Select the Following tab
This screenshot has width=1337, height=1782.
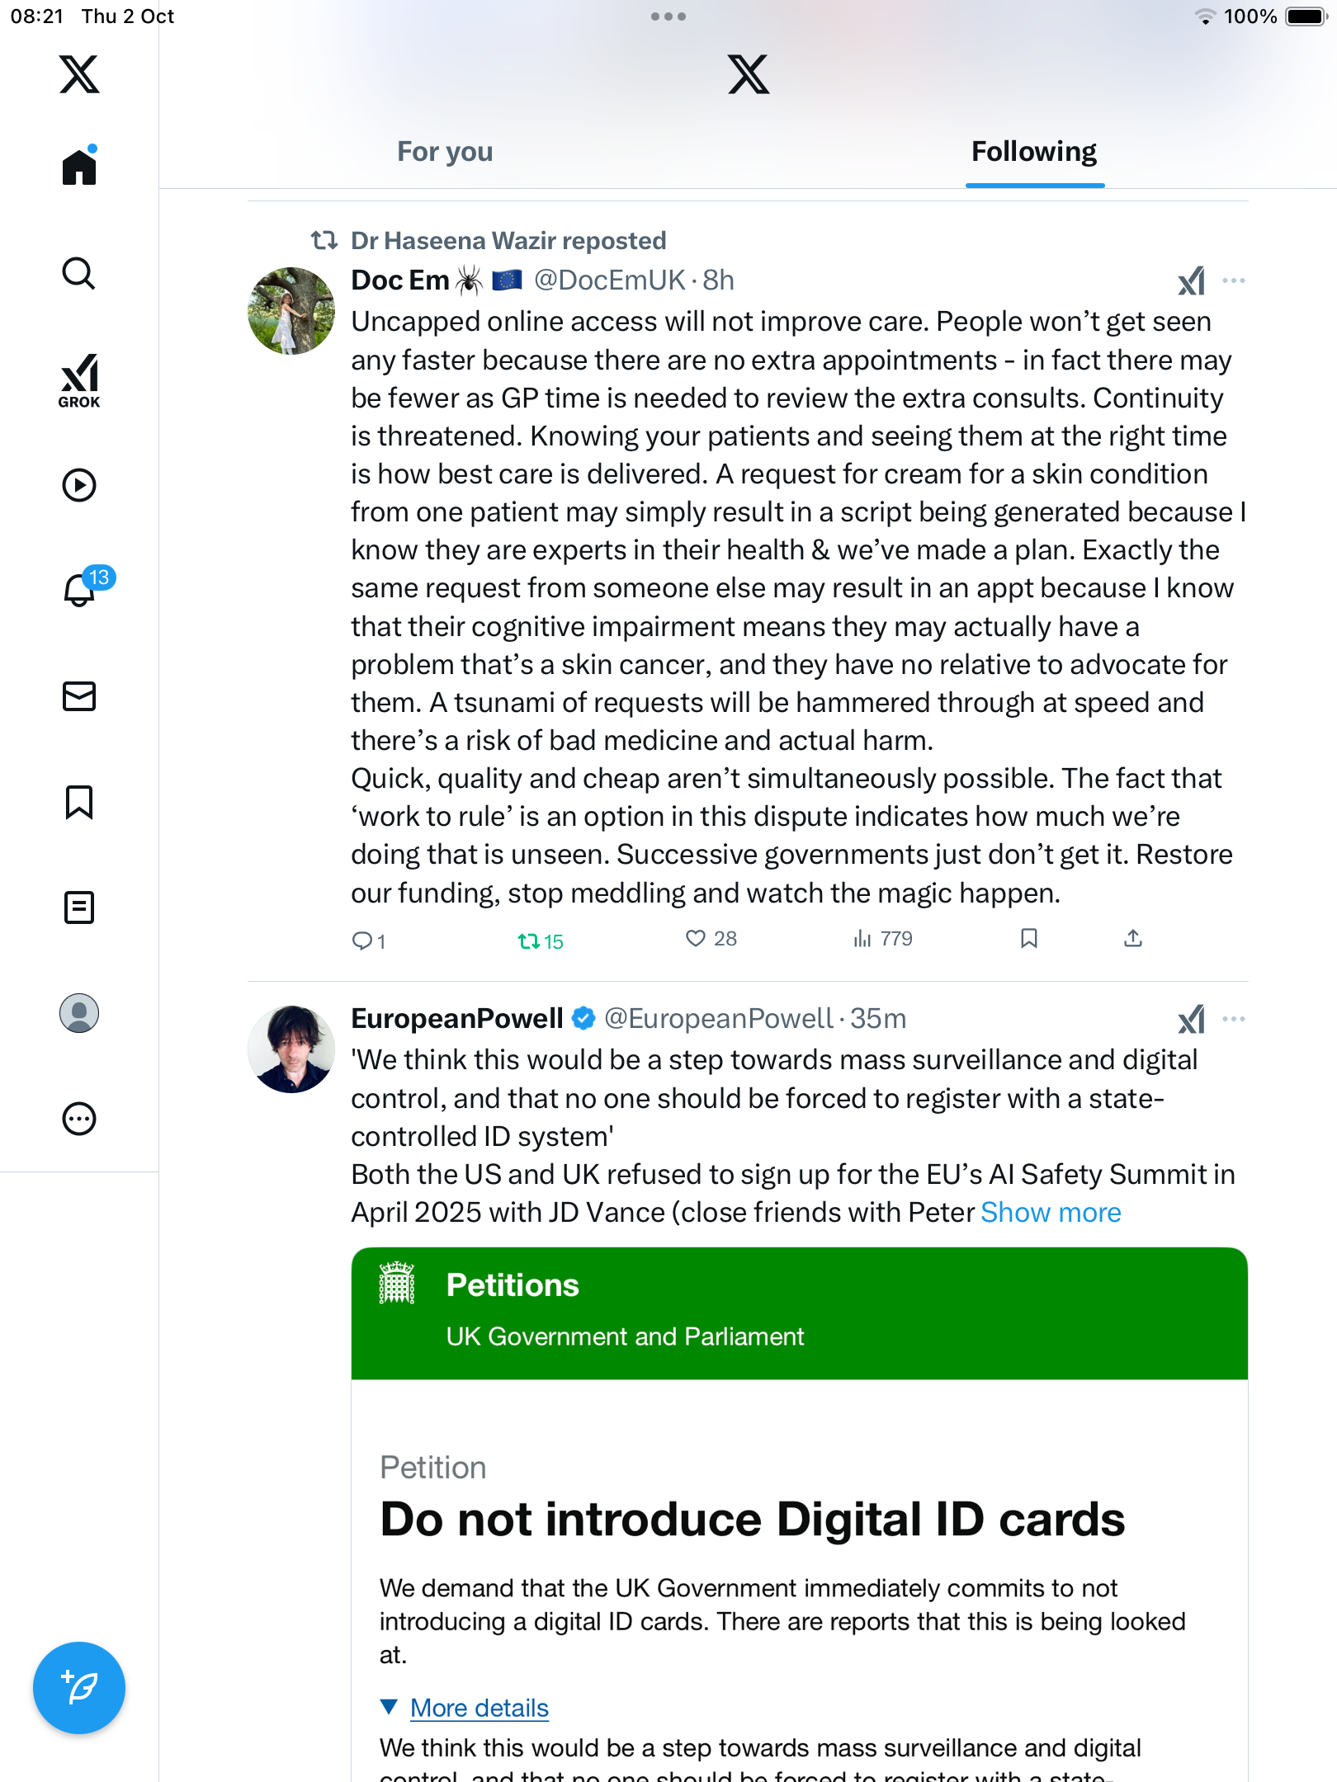[1033, 152]
